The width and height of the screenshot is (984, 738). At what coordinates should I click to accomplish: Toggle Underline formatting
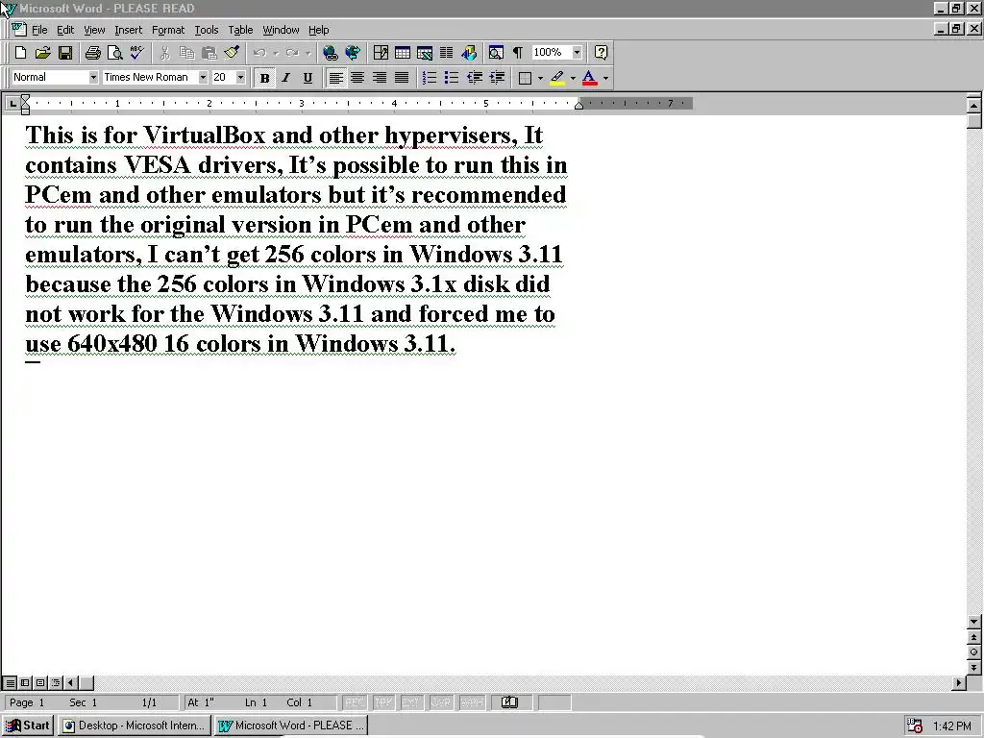pyautogui.click(x=307, y=78)
